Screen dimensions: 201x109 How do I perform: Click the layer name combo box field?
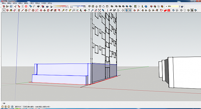pos(173,6)
